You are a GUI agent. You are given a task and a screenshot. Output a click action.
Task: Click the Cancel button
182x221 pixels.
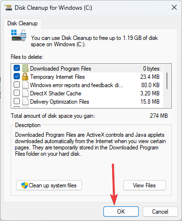[160, 211]
